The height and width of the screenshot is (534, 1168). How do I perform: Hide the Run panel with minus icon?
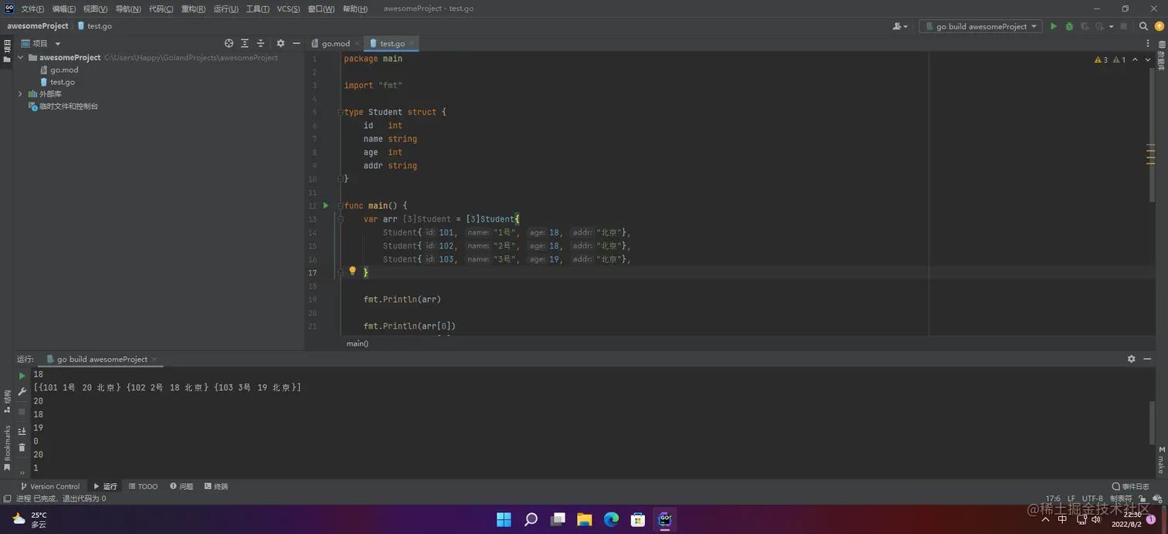[1148, 359]
